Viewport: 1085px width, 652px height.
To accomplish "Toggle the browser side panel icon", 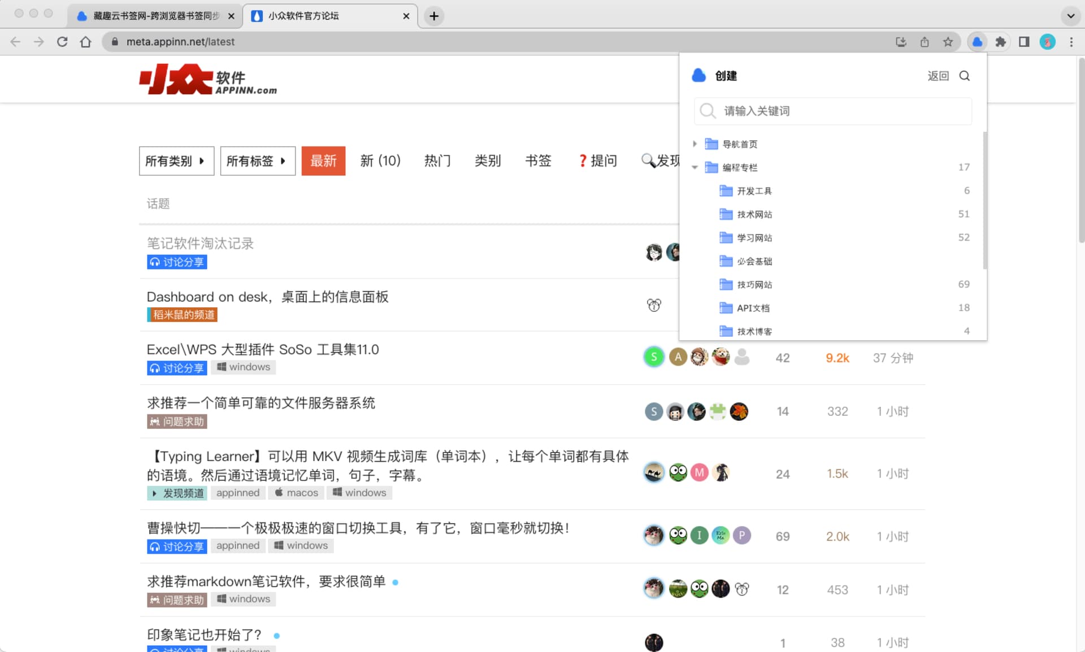I will 1023,42.
